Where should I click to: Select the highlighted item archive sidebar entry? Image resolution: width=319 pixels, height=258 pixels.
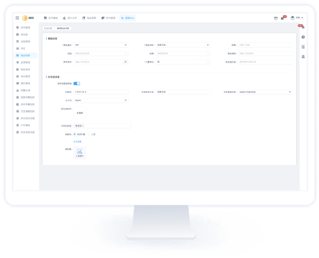click(x=26, y=55)
